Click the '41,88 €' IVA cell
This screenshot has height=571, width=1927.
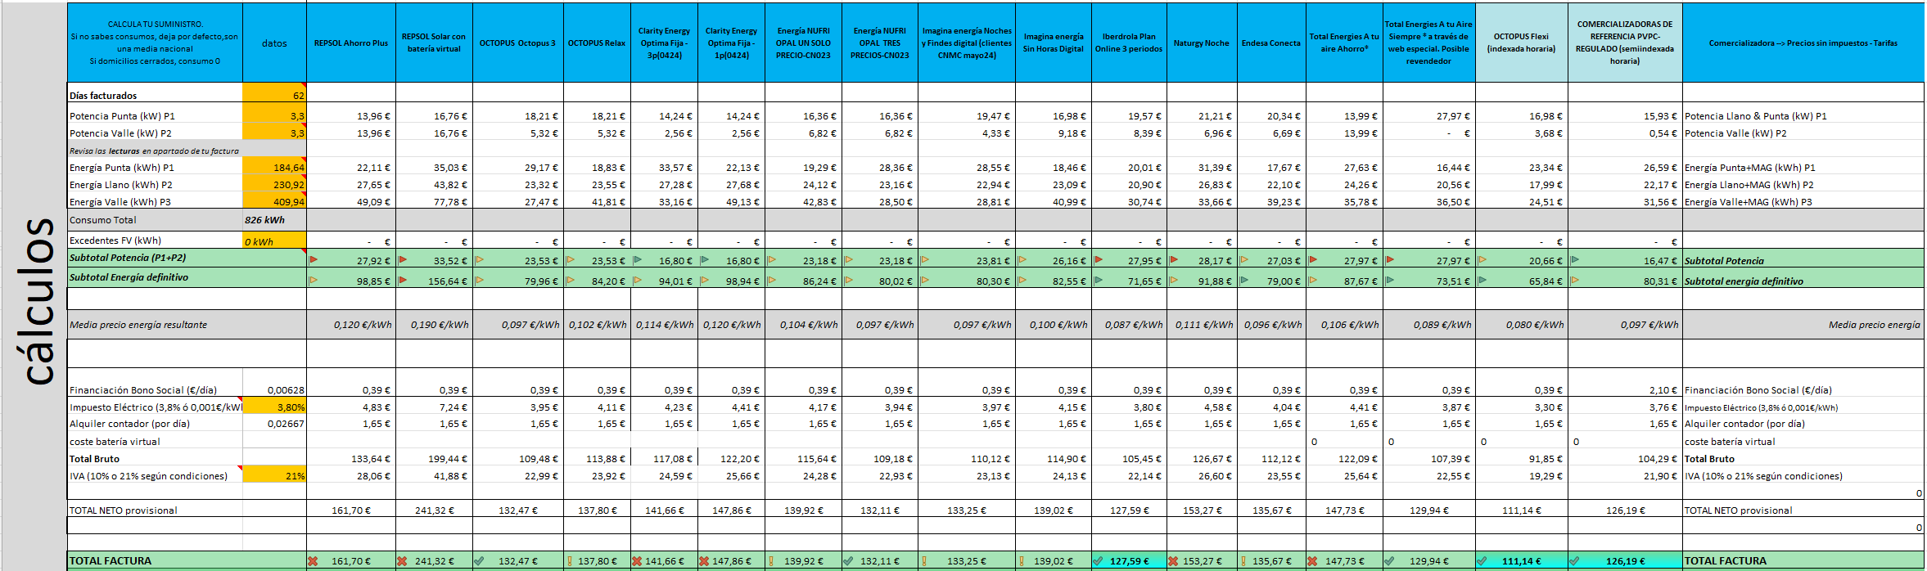434,476
